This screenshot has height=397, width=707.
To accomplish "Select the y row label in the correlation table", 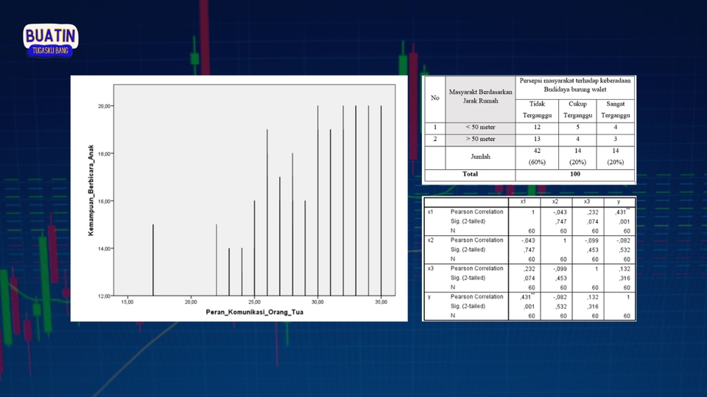I will (429, 297).
